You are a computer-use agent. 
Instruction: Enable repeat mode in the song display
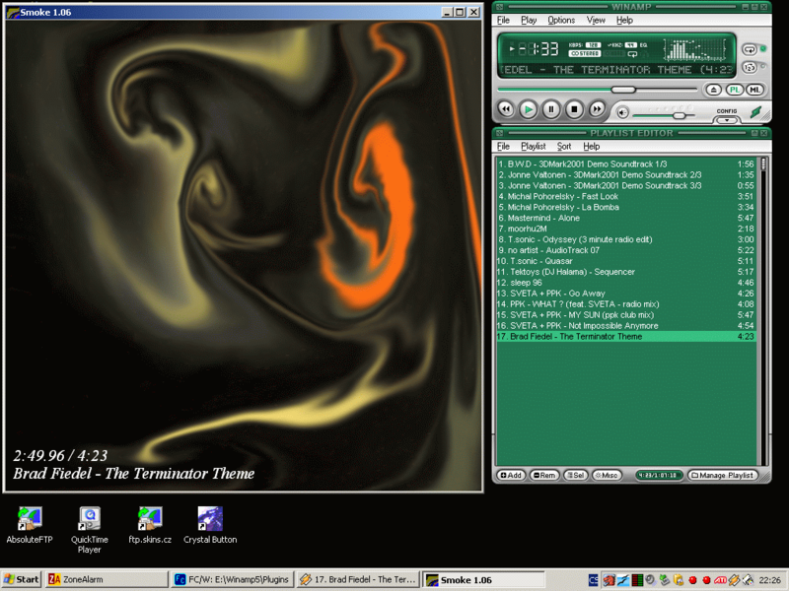coord(632,55)
